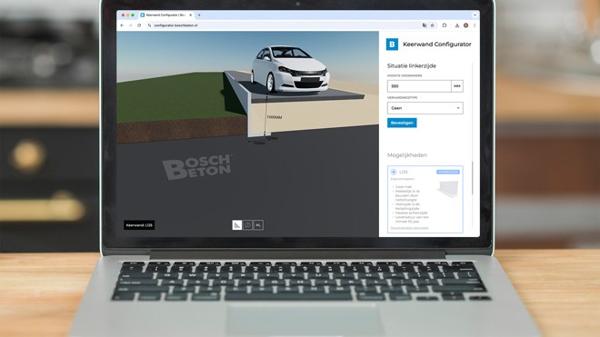Click the browser back arrow
The image size is (600, 337).
coord(122,25)
